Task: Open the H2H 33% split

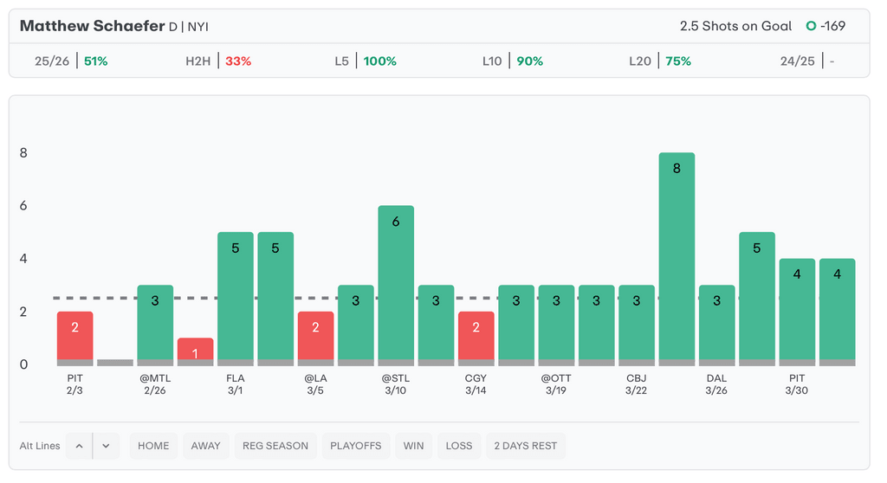Action: tap(218, 61)
